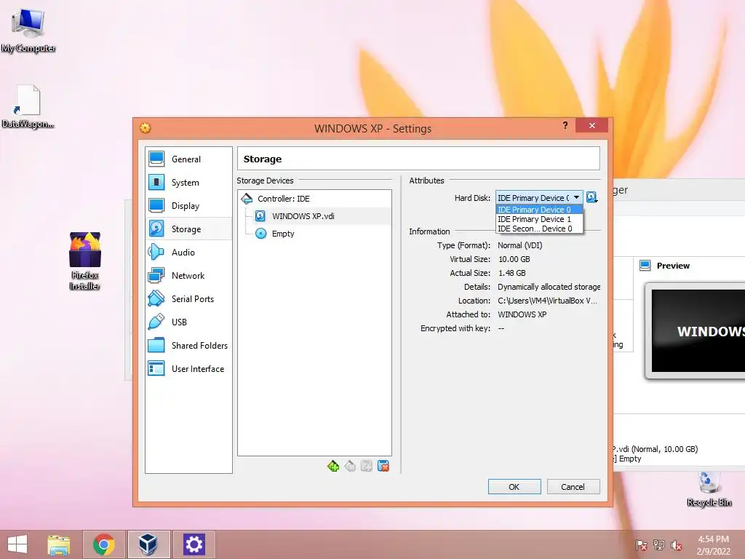Choose IDE Primary Device 1 option
Viewport: 745px width, 559px height.
point(539,219)
